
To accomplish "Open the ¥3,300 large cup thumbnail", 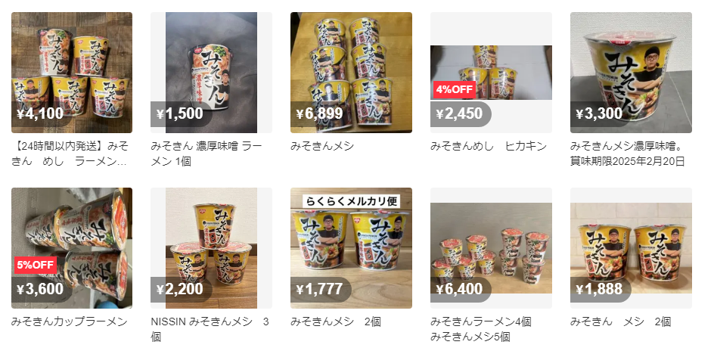I will click(x=631, y=73).
